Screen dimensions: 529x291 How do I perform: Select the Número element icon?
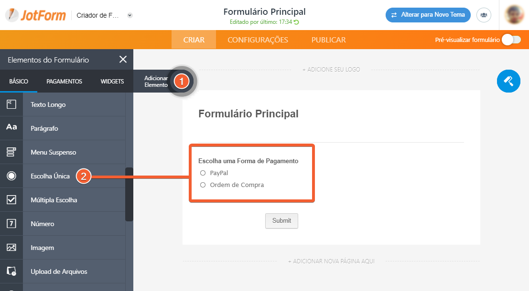11,224
